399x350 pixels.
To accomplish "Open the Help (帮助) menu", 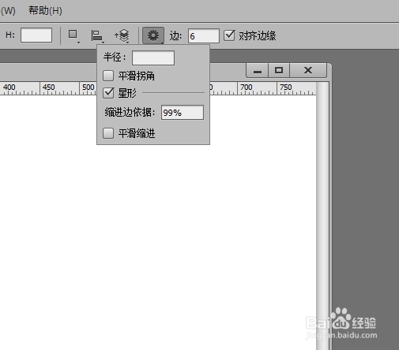I will (45, 11).
